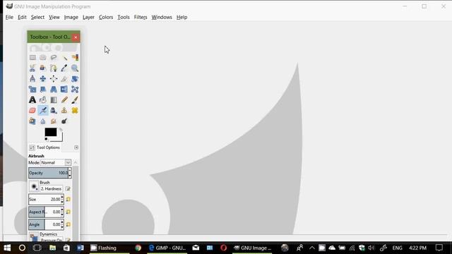Click the highlighted Airbrush tool
The width and height of the screenshot is (452, 254).
tap(43, 110)
